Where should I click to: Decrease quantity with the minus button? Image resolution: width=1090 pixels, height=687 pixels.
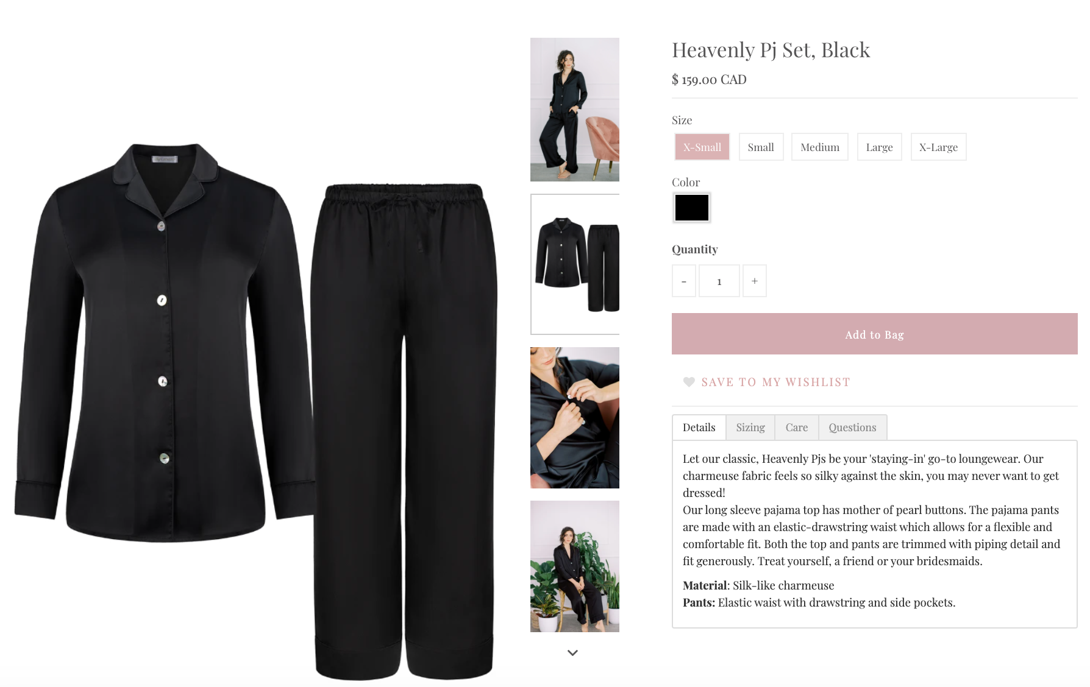pyautogui.click(x=684, y=281)
